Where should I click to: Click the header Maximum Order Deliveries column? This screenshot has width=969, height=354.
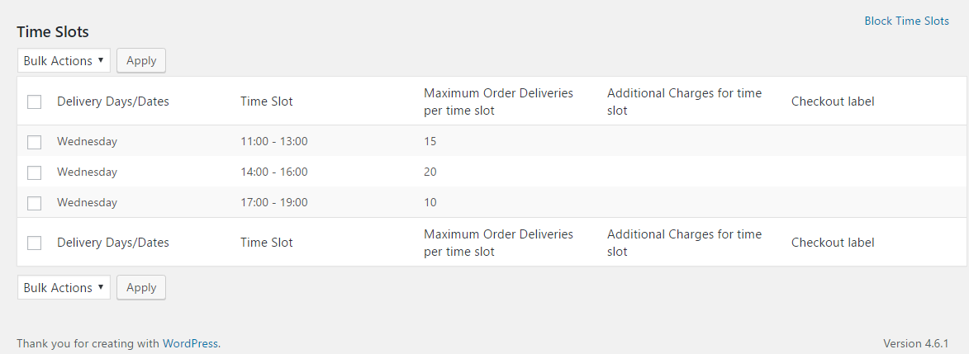click(x=498, y=101)
